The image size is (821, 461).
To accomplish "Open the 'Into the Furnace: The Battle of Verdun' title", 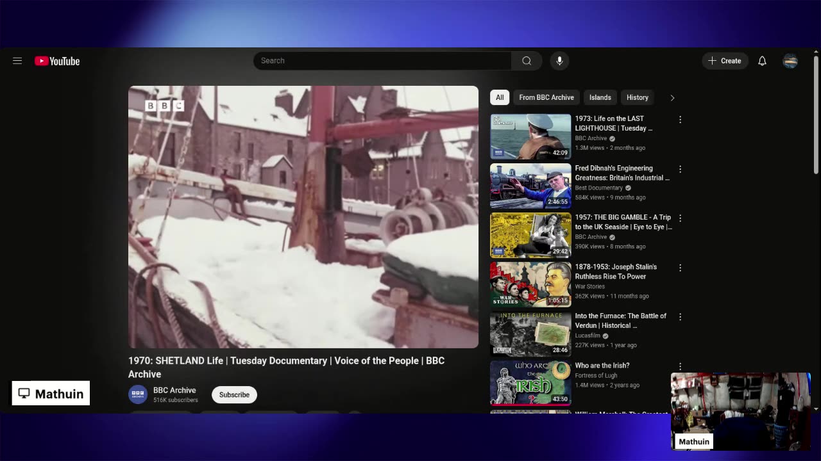I will click(621, 321).
